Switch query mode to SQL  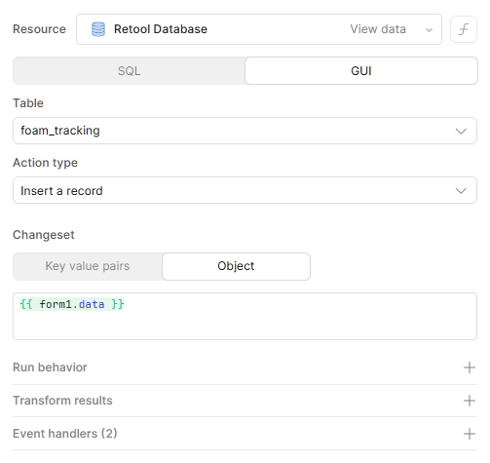pyautogui.click(x=129, y=71)
